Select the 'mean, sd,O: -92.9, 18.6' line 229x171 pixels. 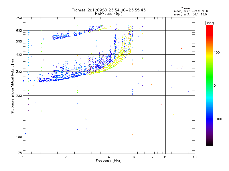191,11
